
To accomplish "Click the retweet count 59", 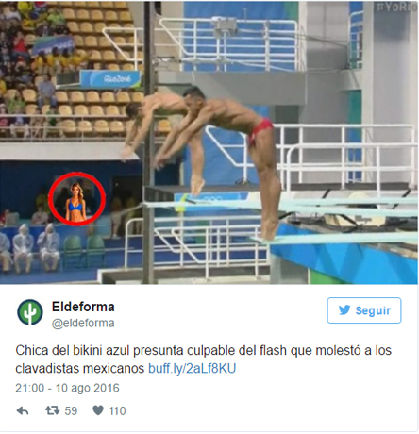I will tap(71, 410).
